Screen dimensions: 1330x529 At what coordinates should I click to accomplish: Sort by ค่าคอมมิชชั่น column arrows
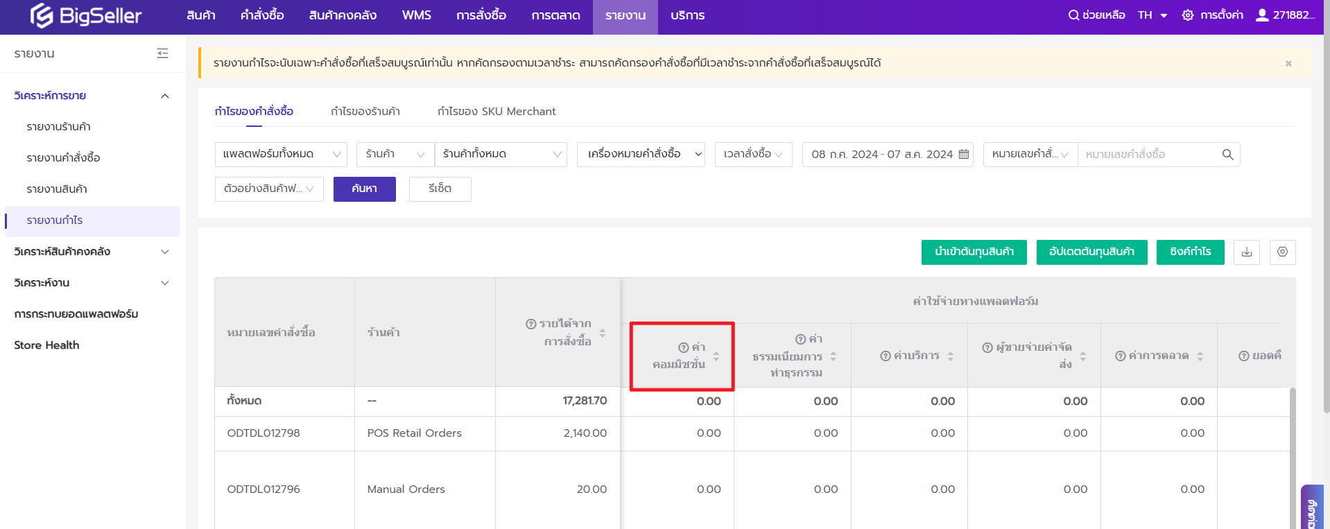pyautogui.click(x=716, y=356)
